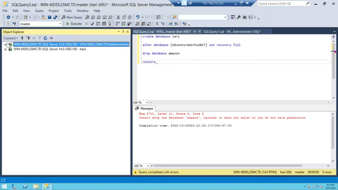
Task: Open Undo history dropdown arrow
Action: pyautogui.click(x=142, y=17)
